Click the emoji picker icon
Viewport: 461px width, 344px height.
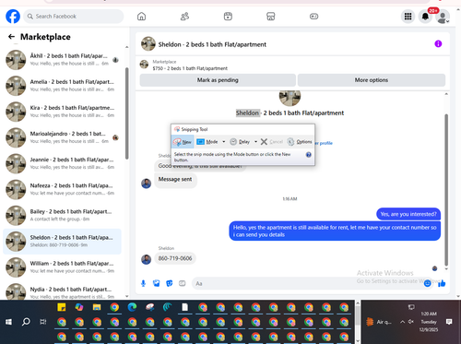tap(427, 283)
